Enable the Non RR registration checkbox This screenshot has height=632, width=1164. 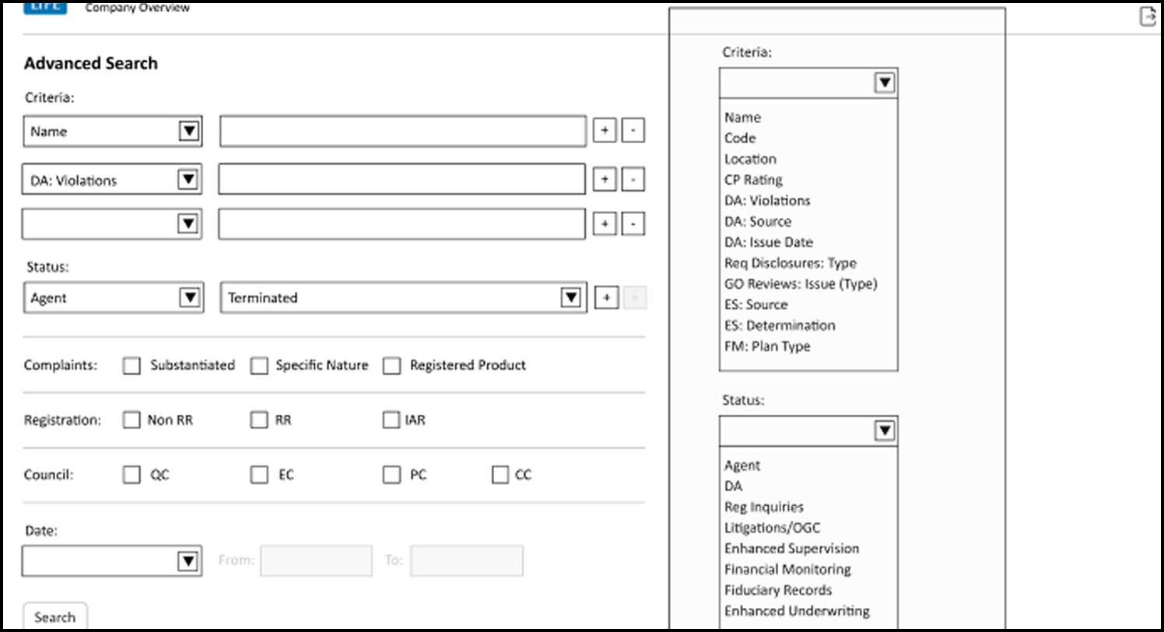131,420
